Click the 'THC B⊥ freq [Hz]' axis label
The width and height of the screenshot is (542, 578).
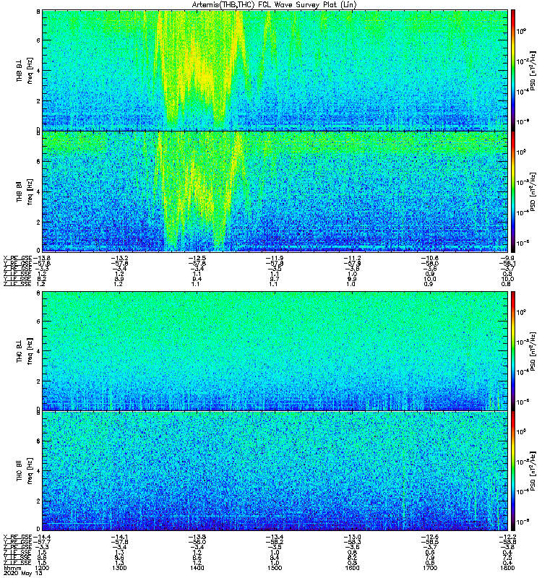coord(25,351)
